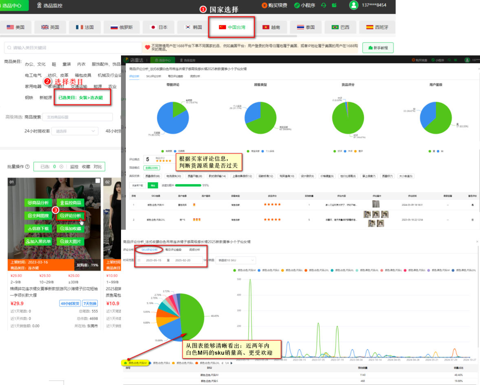Screen dimensions: 480x385
Task: Click the green edit note icon in top bar
Action: coord(334,5)
